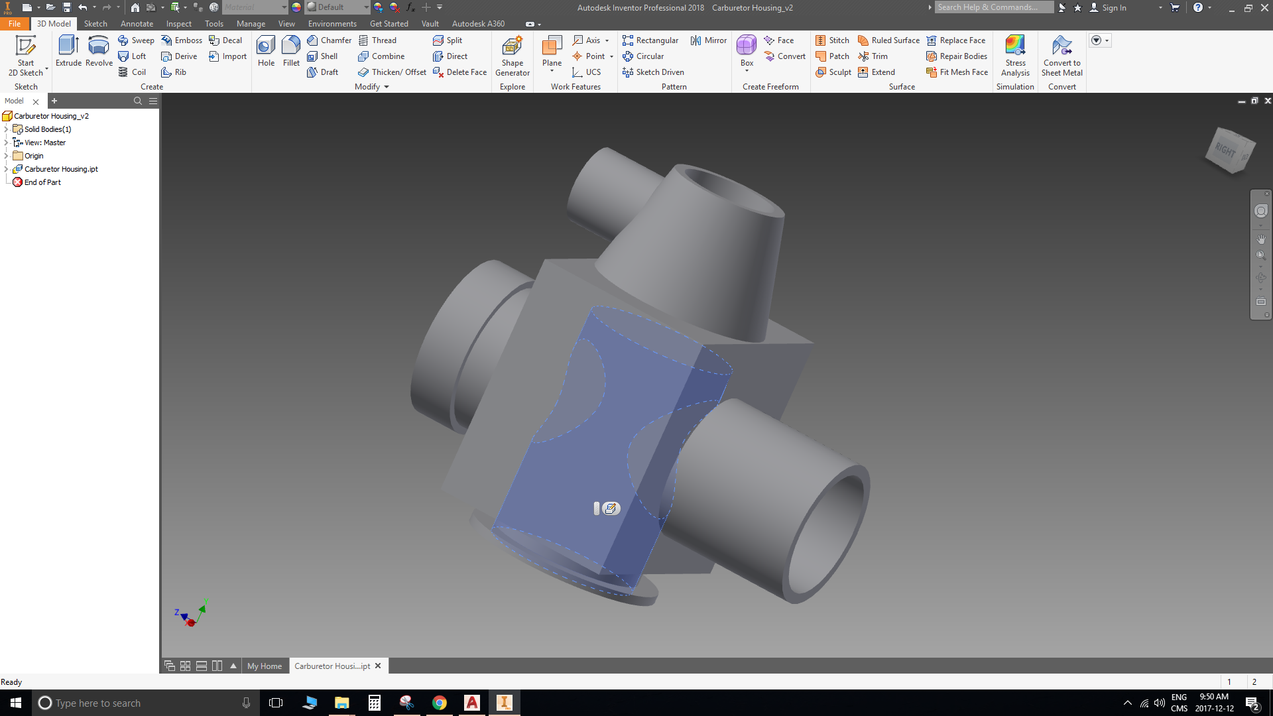Click Sign In link
This screenshot has height=716, width=1273.
coord(1114,7)
